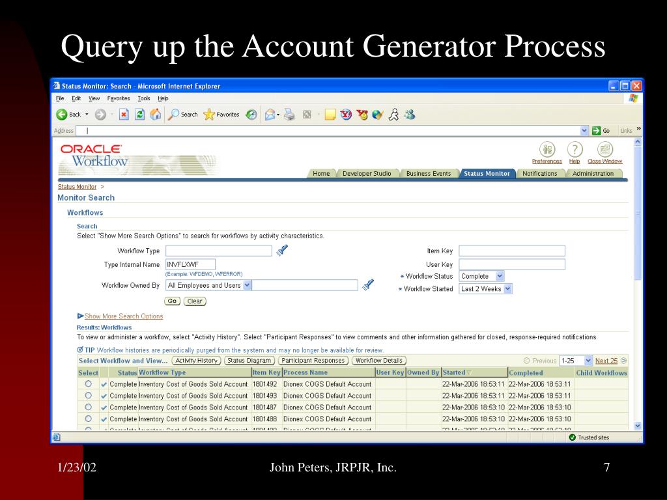Click the Next 25 link
The width and height of the screenshot is (667, 500).
(606, 361)
